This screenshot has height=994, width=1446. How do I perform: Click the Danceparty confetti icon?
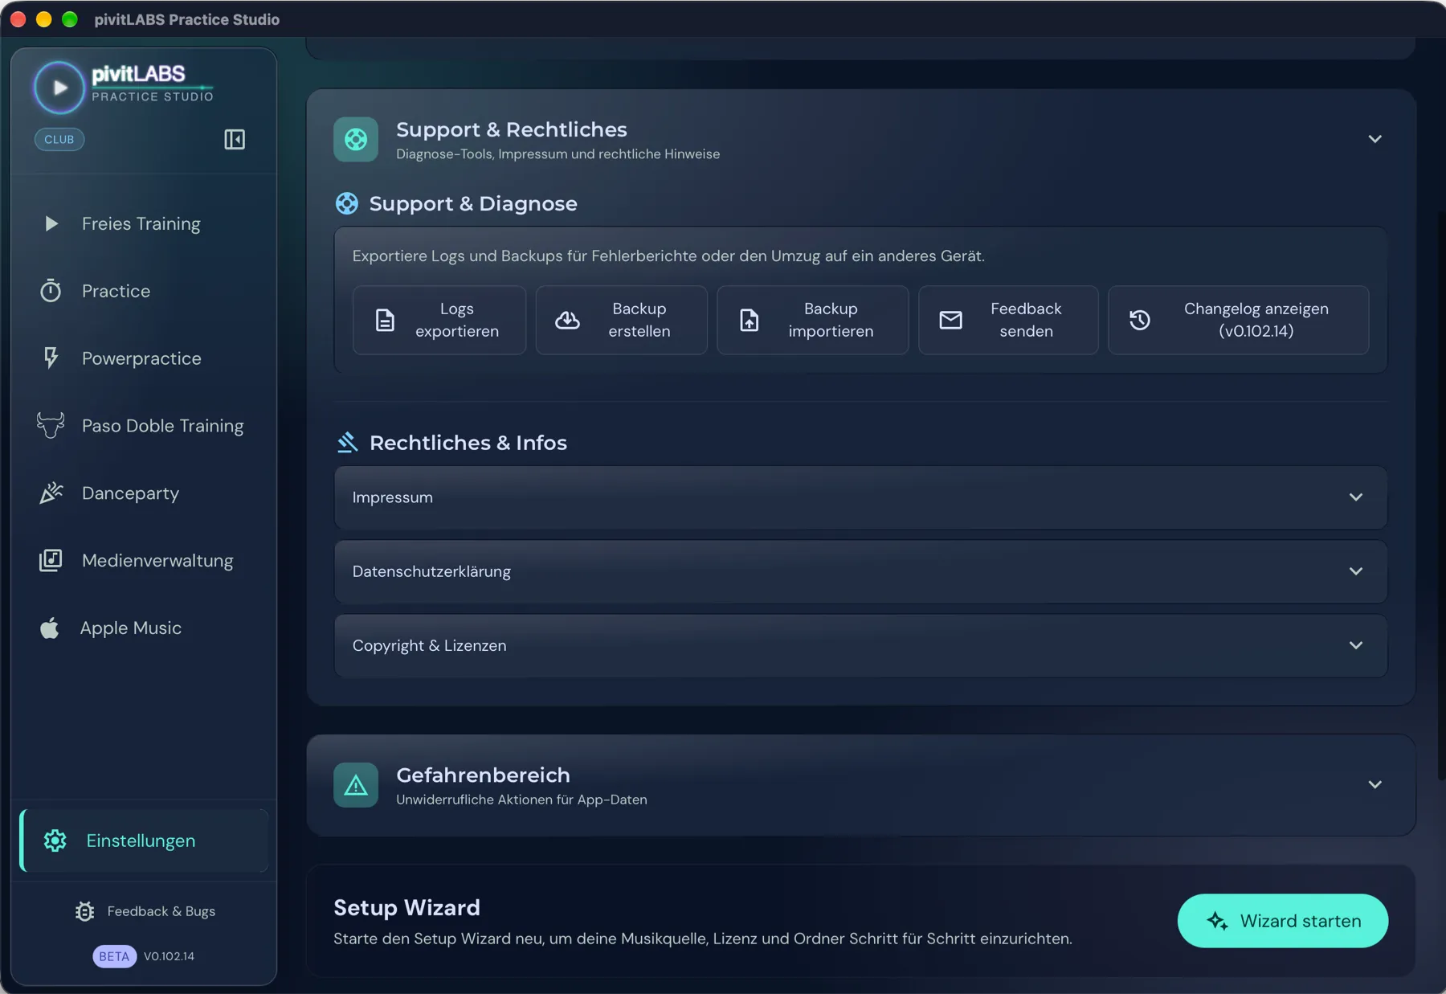pyautogui.click(x=51, y=493)
